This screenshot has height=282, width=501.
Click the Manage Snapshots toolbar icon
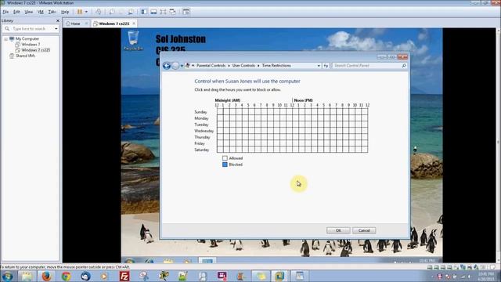tap(131, 12)
